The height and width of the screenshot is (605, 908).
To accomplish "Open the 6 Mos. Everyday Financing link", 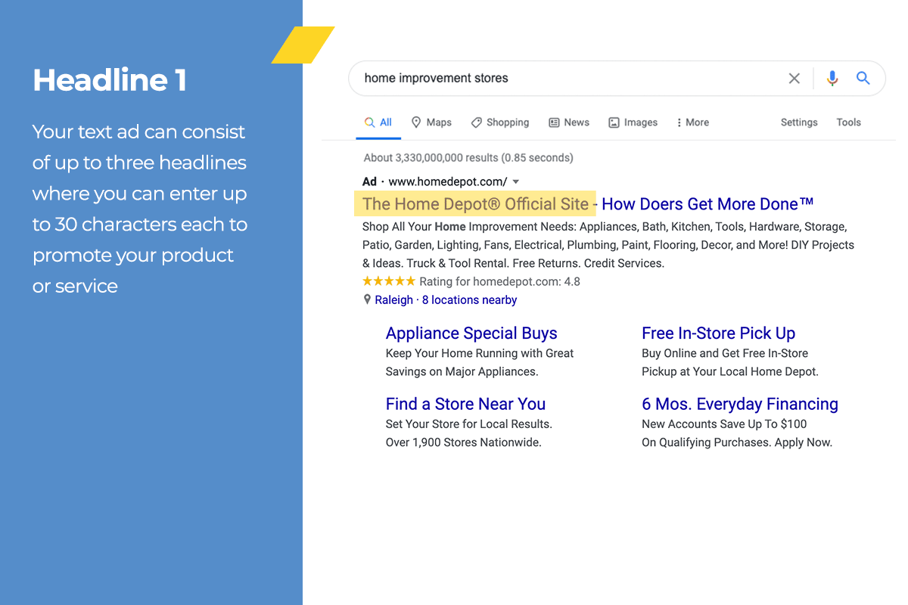I will pos(739,404).
